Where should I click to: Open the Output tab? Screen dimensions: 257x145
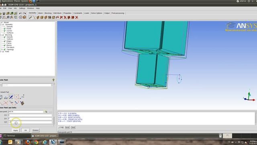click(x=107, y=13)
